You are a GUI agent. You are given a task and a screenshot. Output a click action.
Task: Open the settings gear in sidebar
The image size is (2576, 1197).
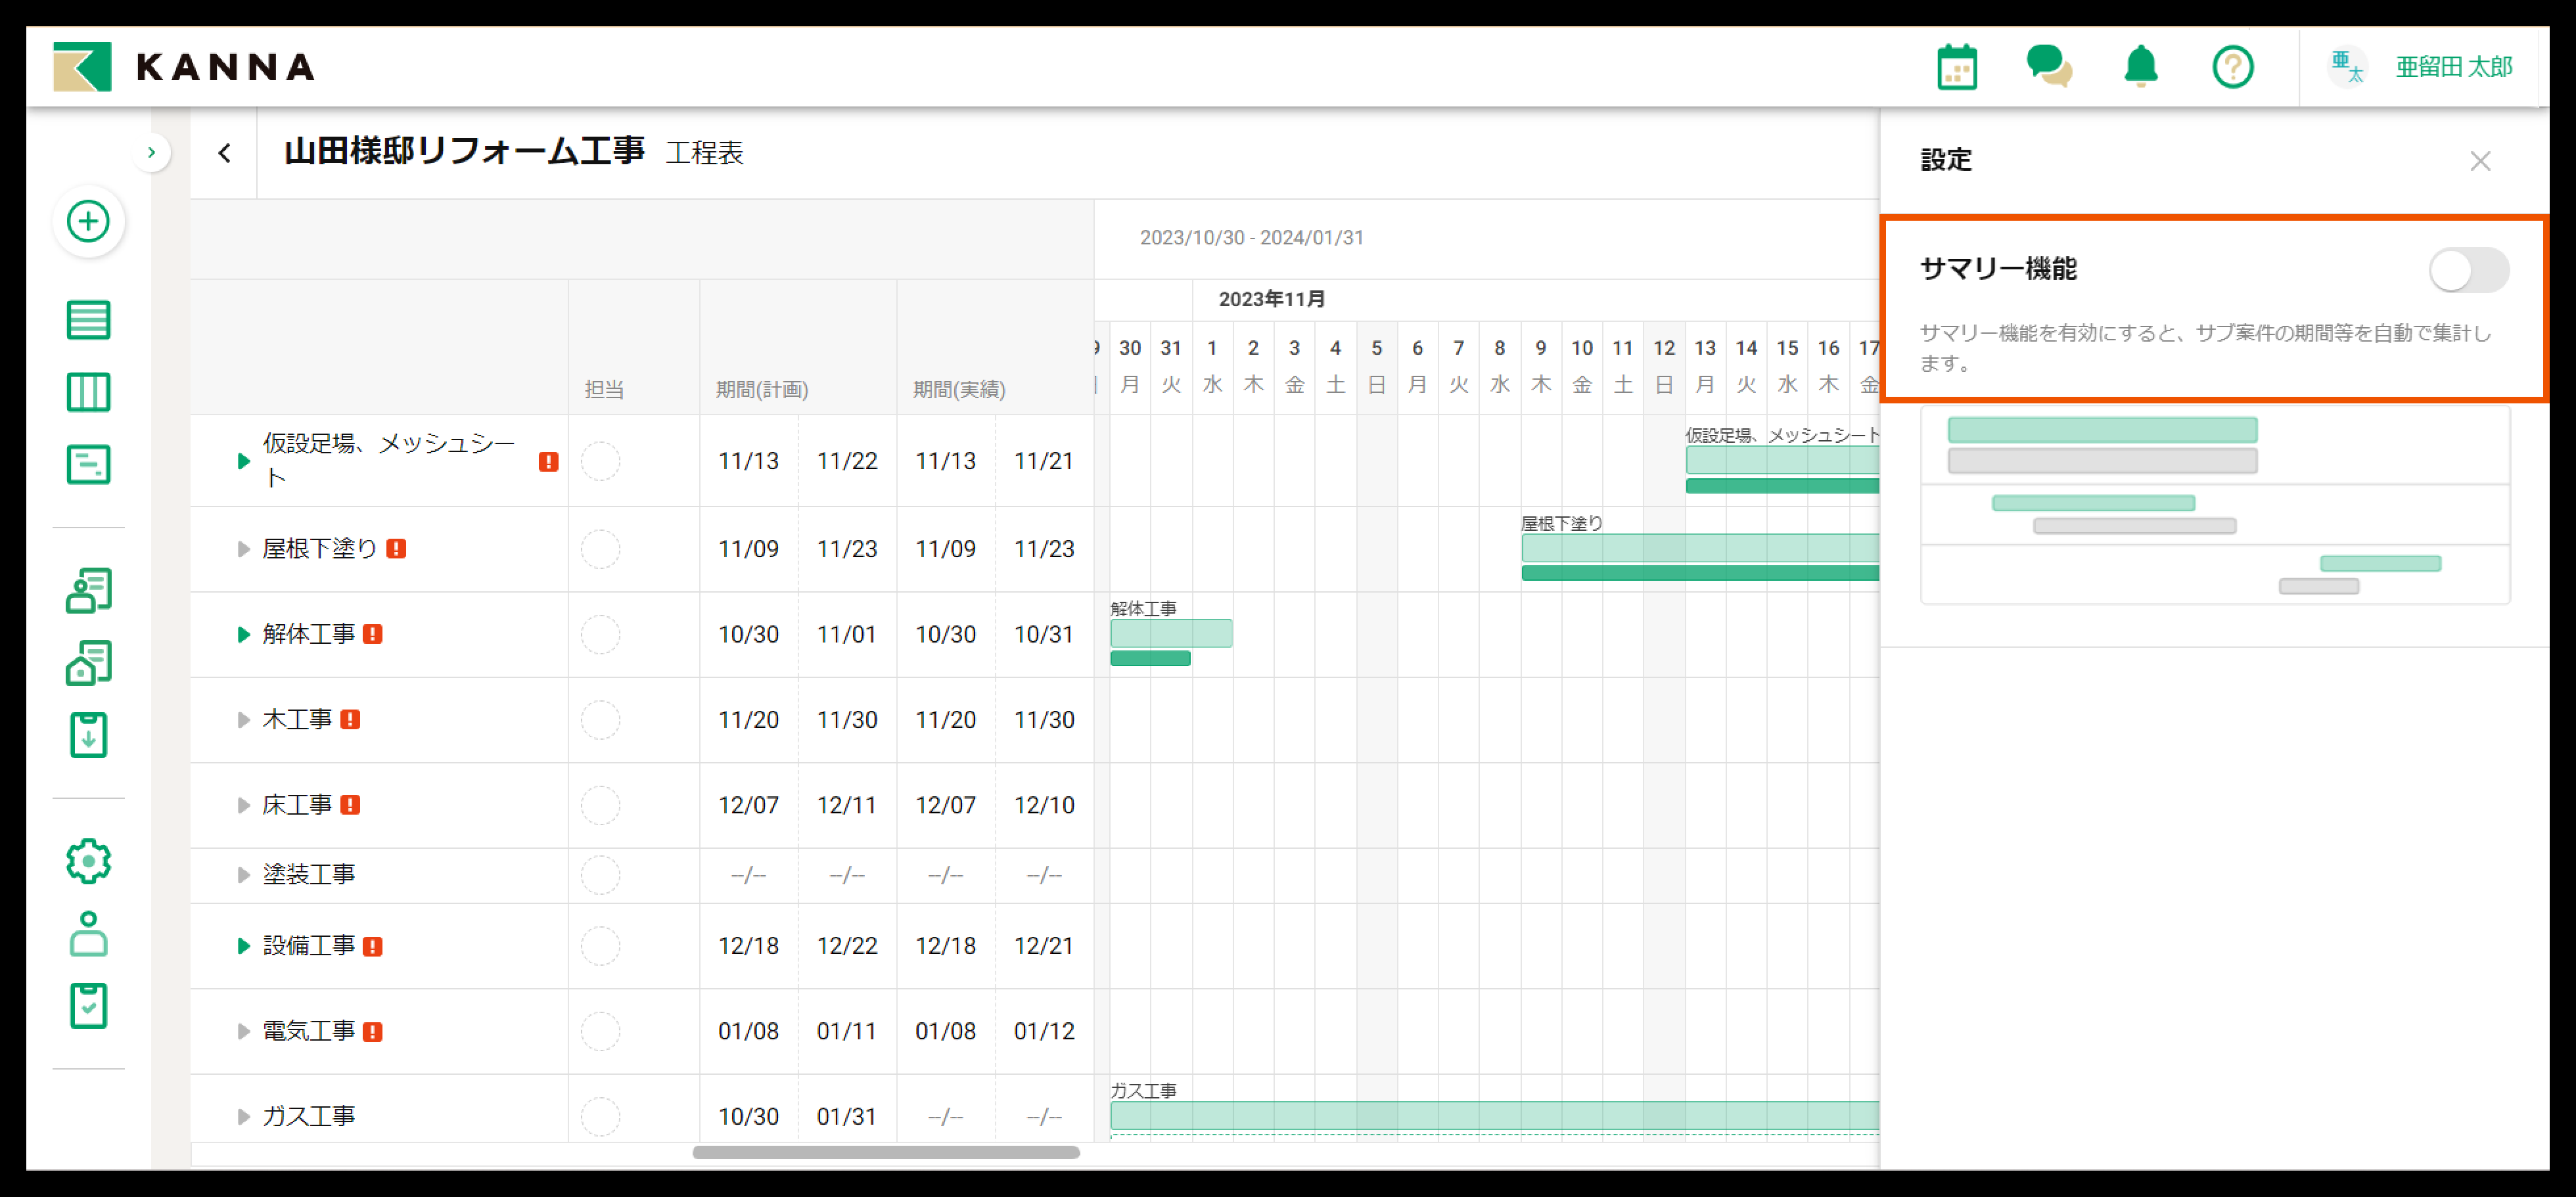(88, 861)
